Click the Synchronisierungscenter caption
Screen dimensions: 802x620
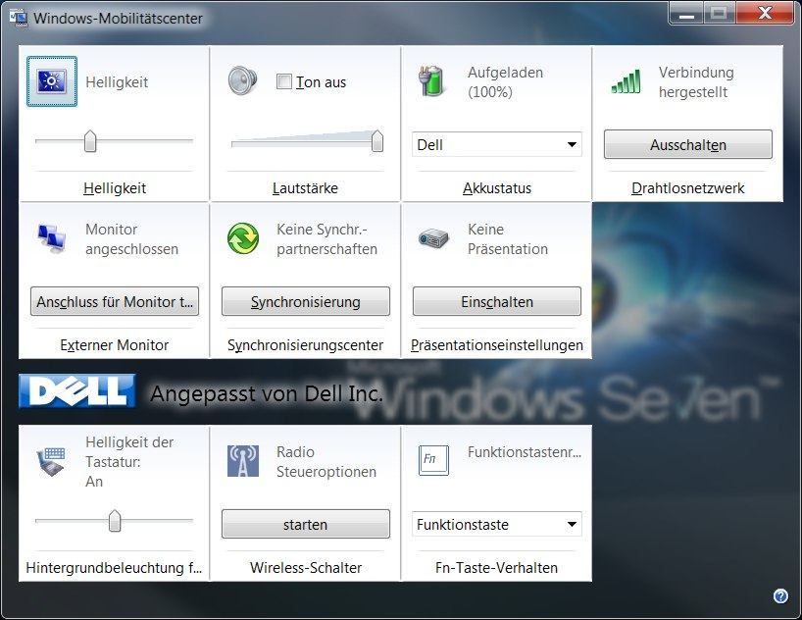tap(305, 345)
